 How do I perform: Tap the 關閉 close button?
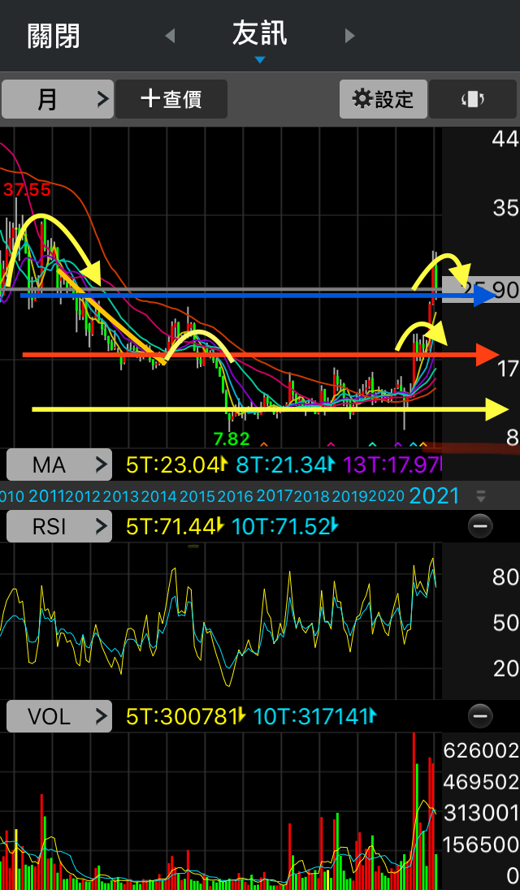(x=54, y=37)
